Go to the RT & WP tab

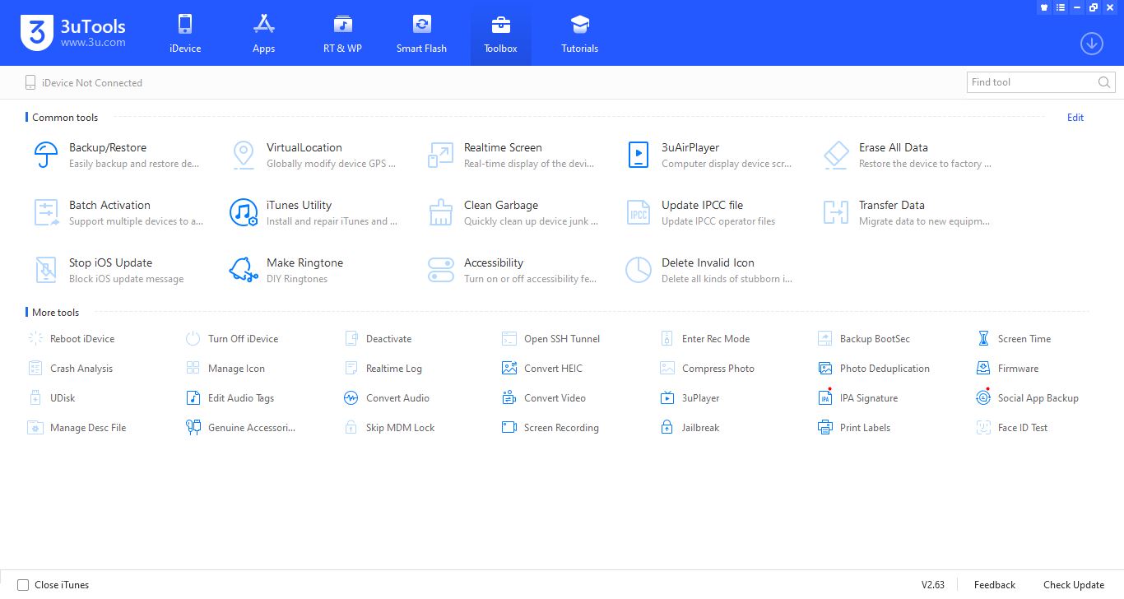pos(342,34)
